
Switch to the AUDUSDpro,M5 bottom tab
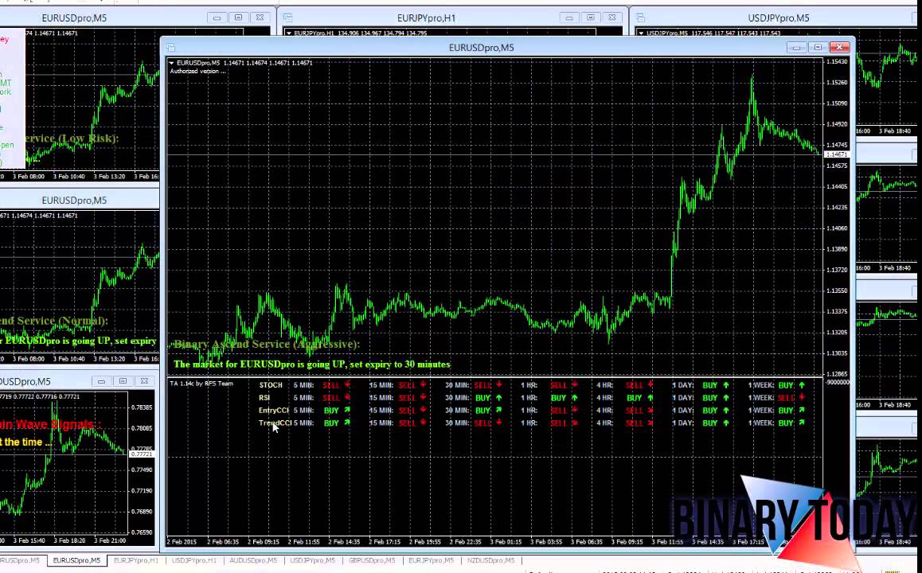[253, 560]
